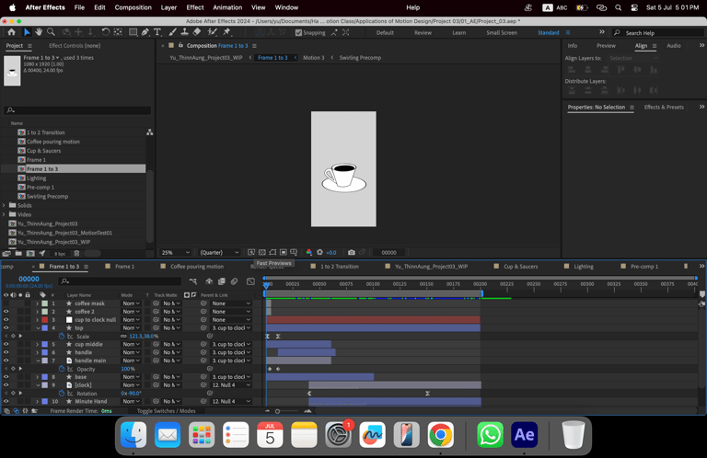This screenshot has width=707, height=458.
Task: Select the Eraser tool
Action: pos(197,32)
